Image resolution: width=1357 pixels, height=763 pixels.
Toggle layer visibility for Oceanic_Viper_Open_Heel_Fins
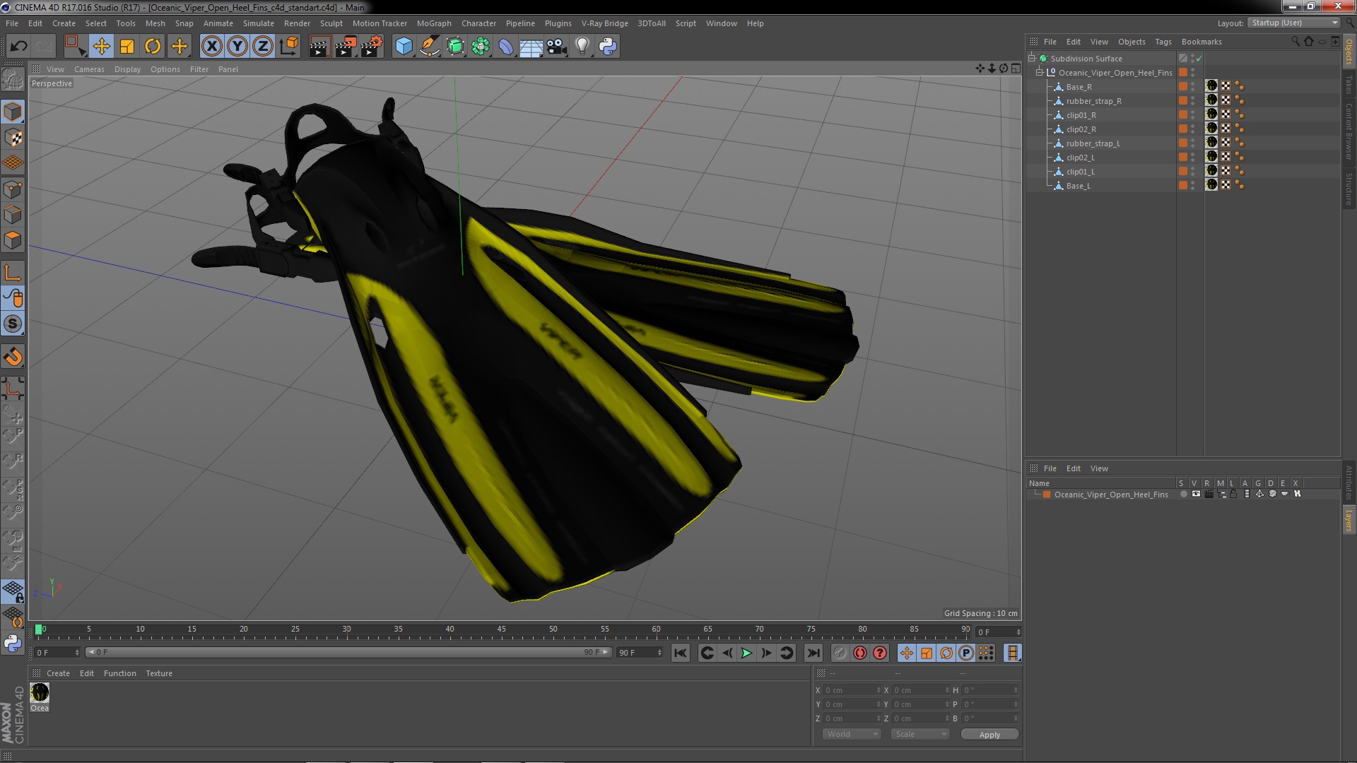[x=1196, y=495]
